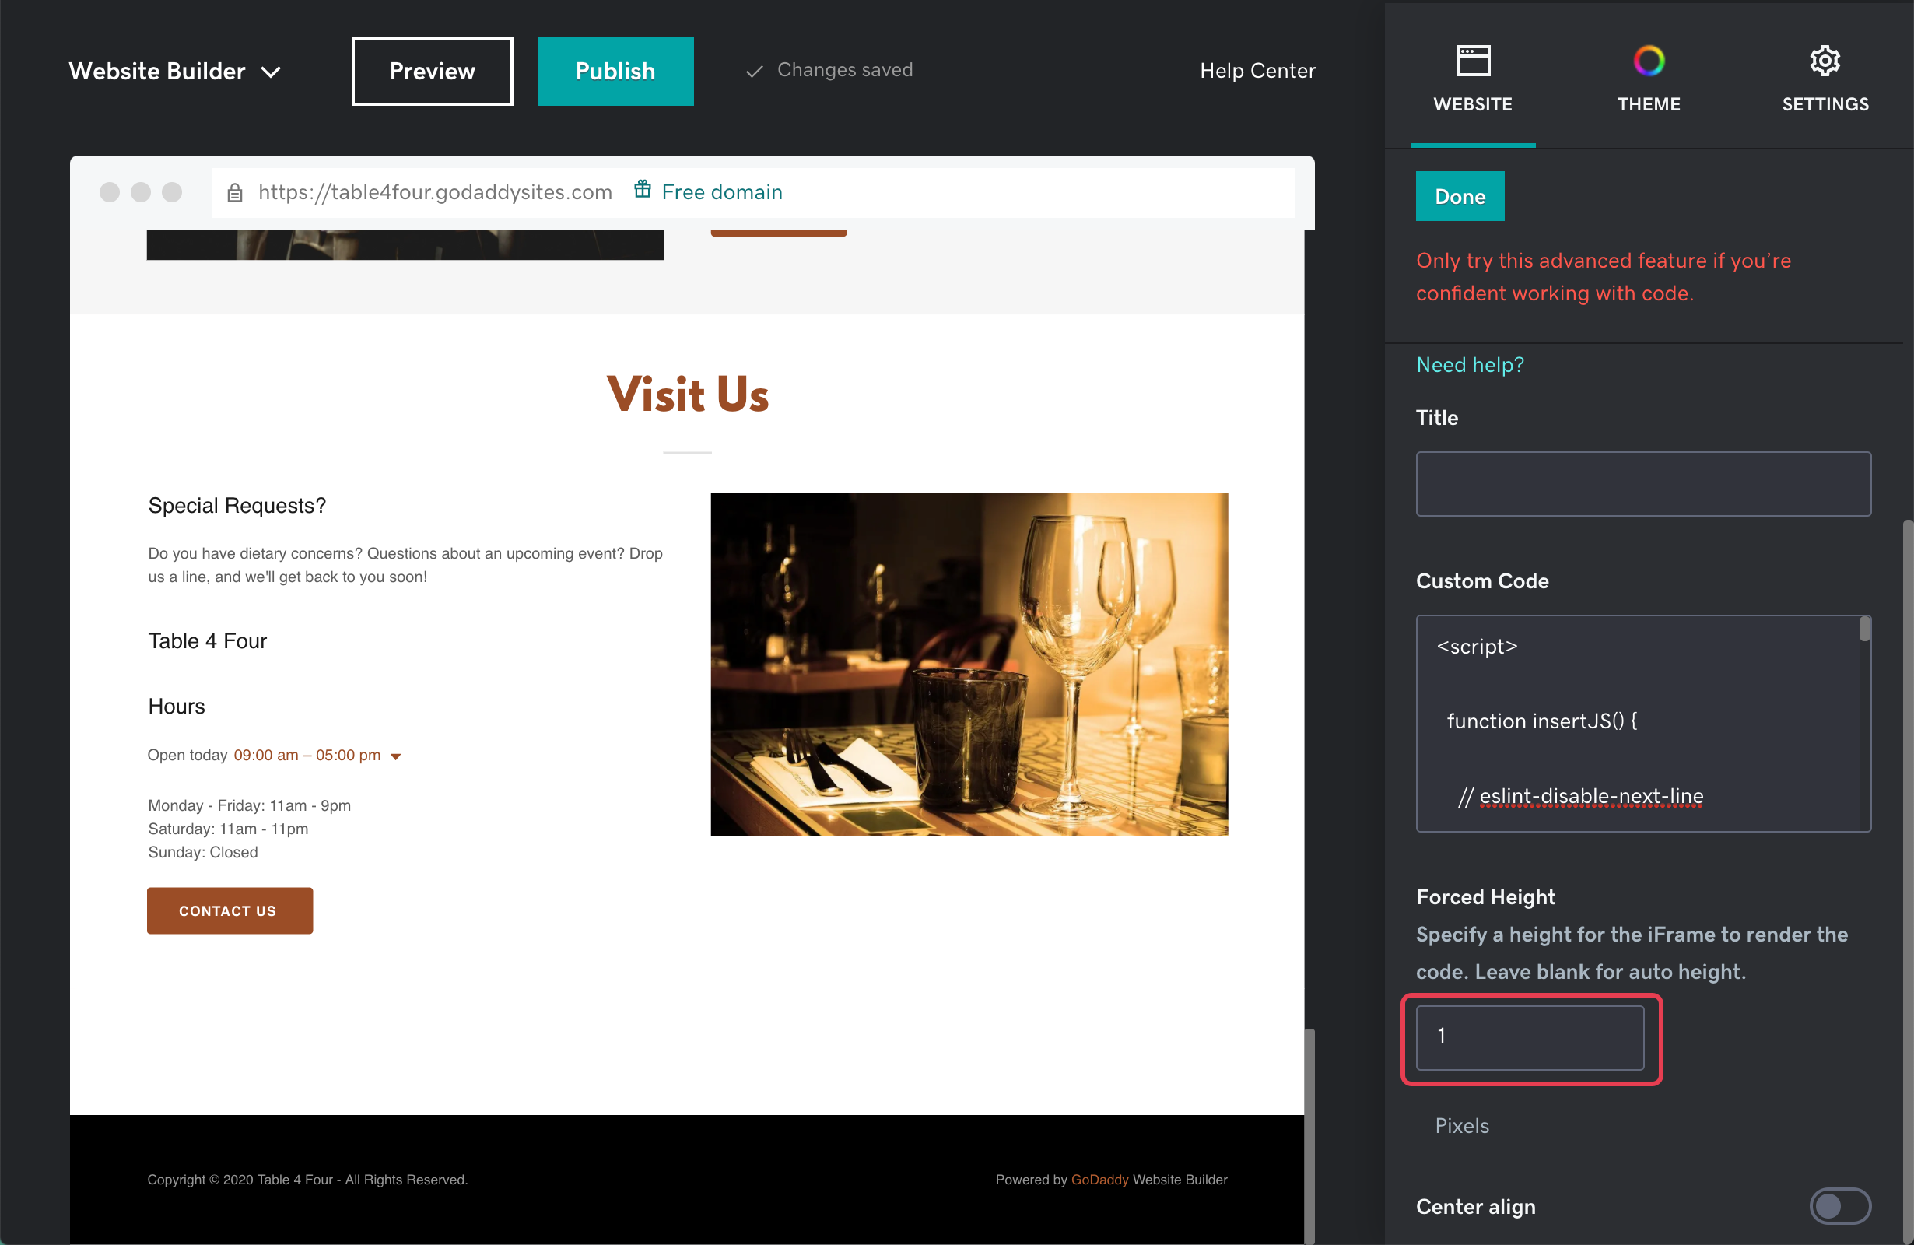Expand today's opening hours dropdown
1914x1245 pixels.
pyautogui.click(x=396, y=756)
